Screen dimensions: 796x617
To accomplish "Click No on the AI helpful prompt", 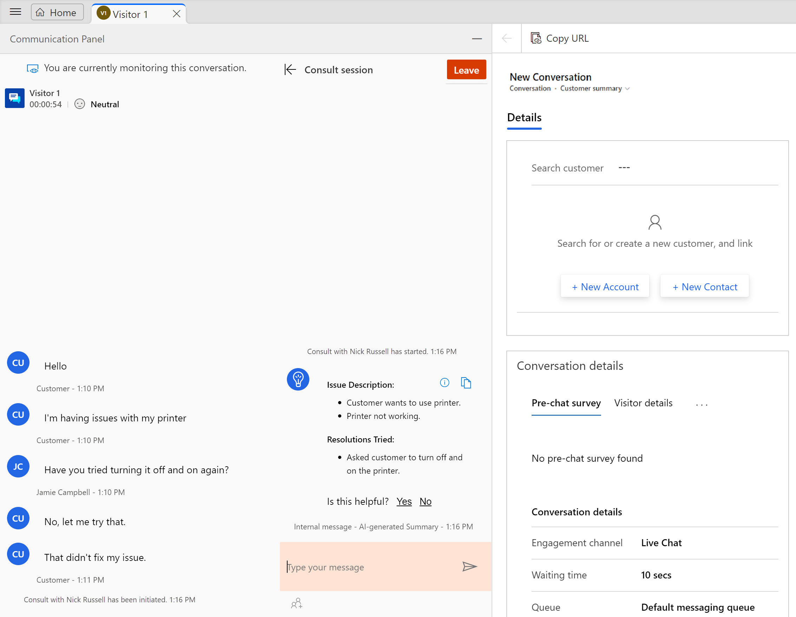I will point(426,501).
